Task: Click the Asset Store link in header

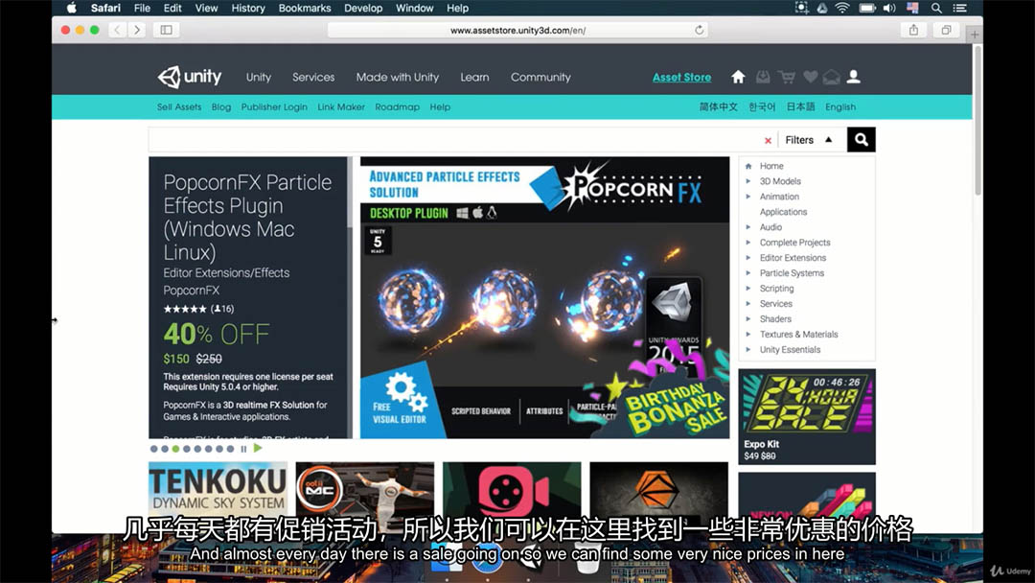Action: 682,78
